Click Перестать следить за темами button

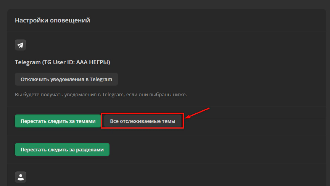click(x=58, y=121)
